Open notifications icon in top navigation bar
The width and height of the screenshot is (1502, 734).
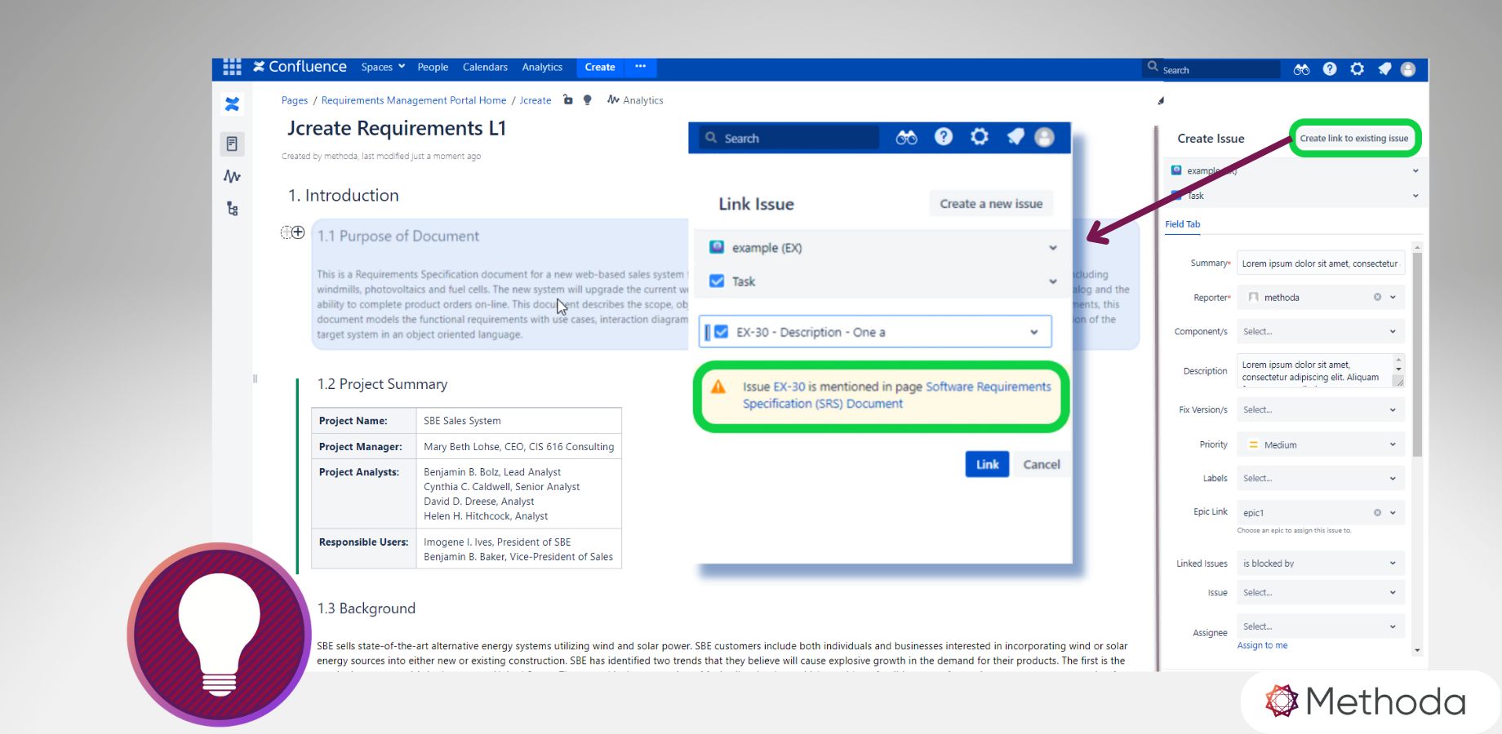pos(1384,69)
